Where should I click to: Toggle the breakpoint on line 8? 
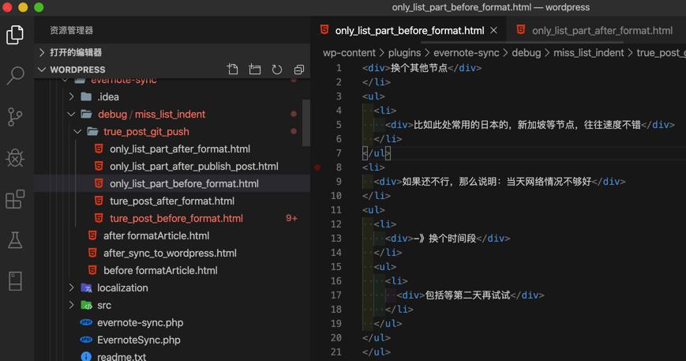point(317,167)
